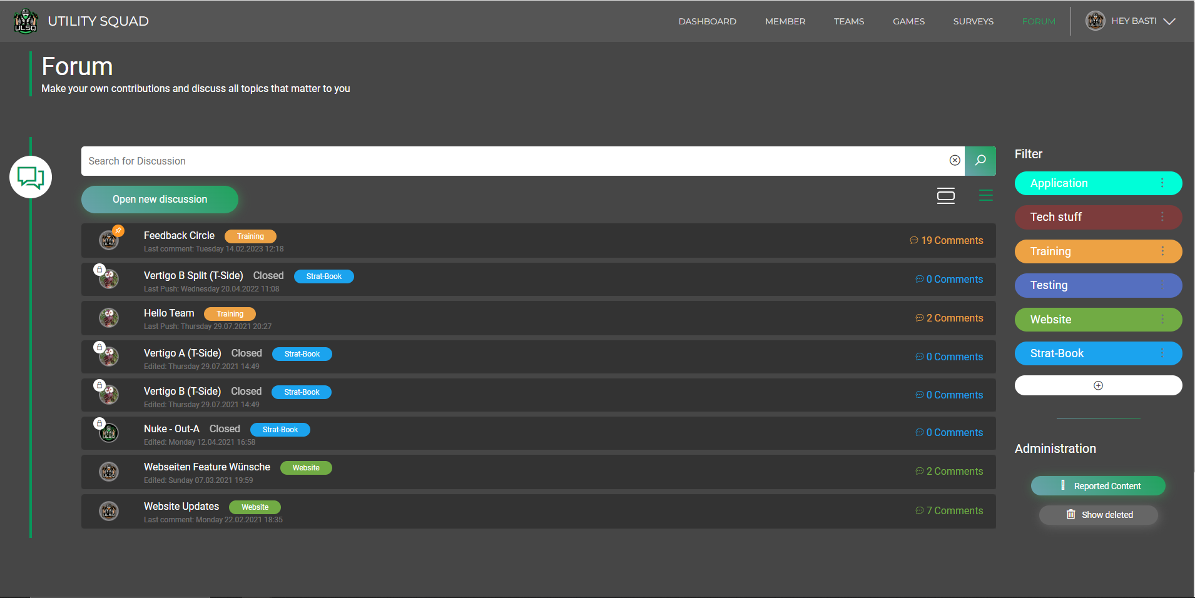The height and width of the screenshot is (598, 1195).
Task: Open the three-dot menu on Application filter
Action: pyautogui.click(x=1162, y=183)
